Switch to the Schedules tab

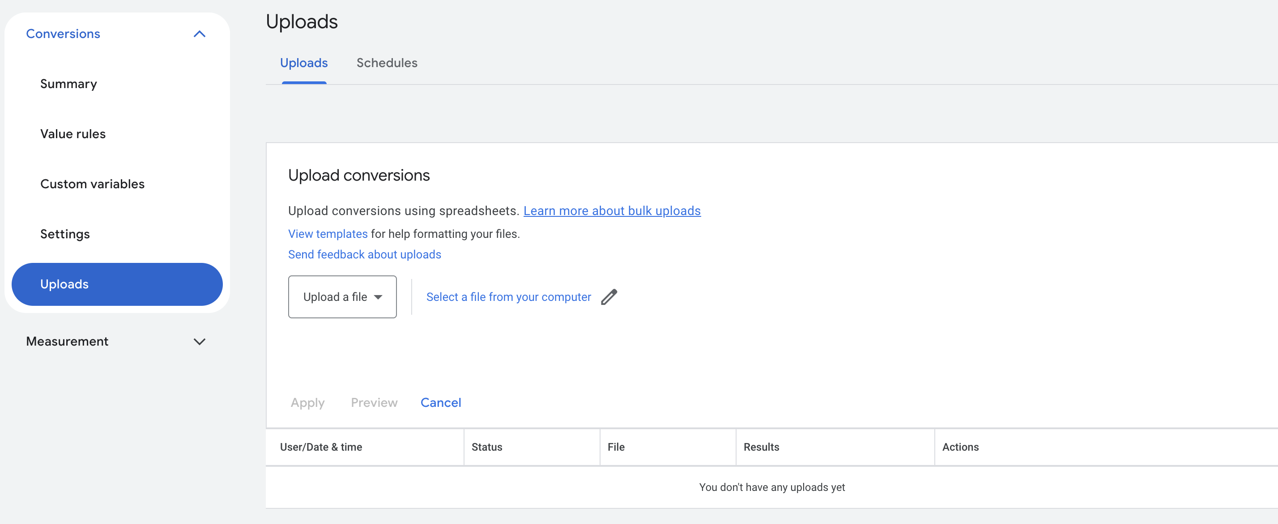tap(387, 63)
